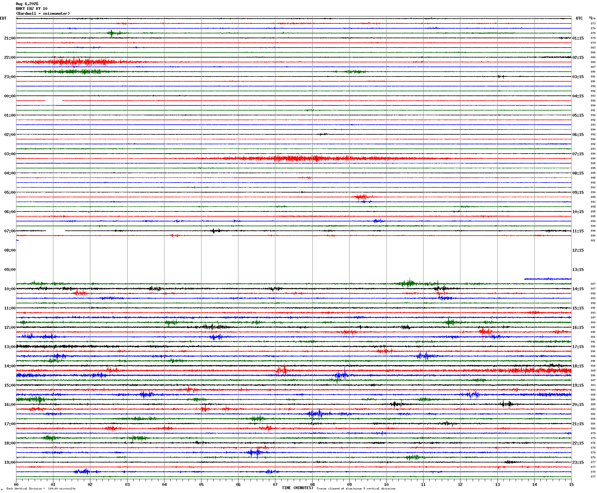Click the "TIME (MINUTES)" axis title

pyautogui.click(x=298, y=488)
